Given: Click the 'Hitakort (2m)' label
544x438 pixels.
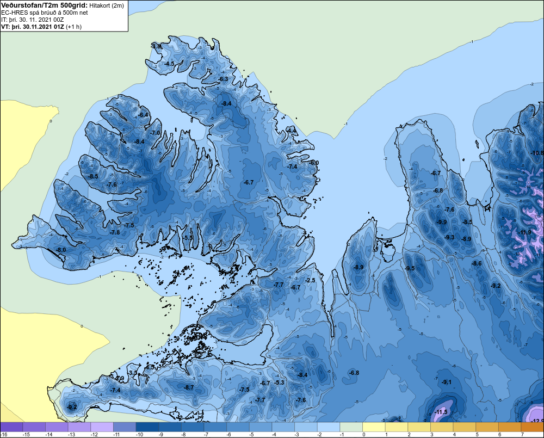Looking at the screenshot, I should (107, 5).
